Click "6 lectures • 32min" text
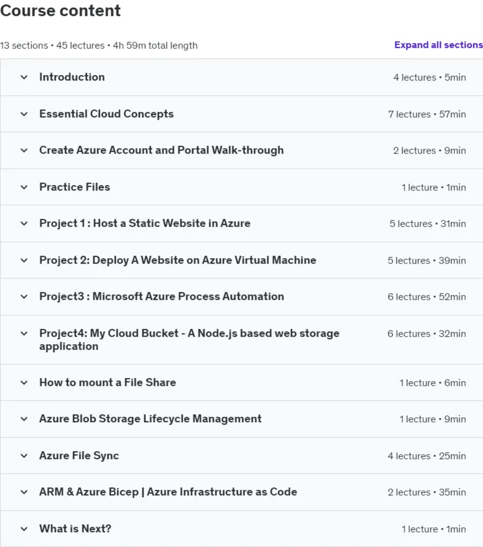The width and height of the screenshot is (483, 547). tap(427, 334)
